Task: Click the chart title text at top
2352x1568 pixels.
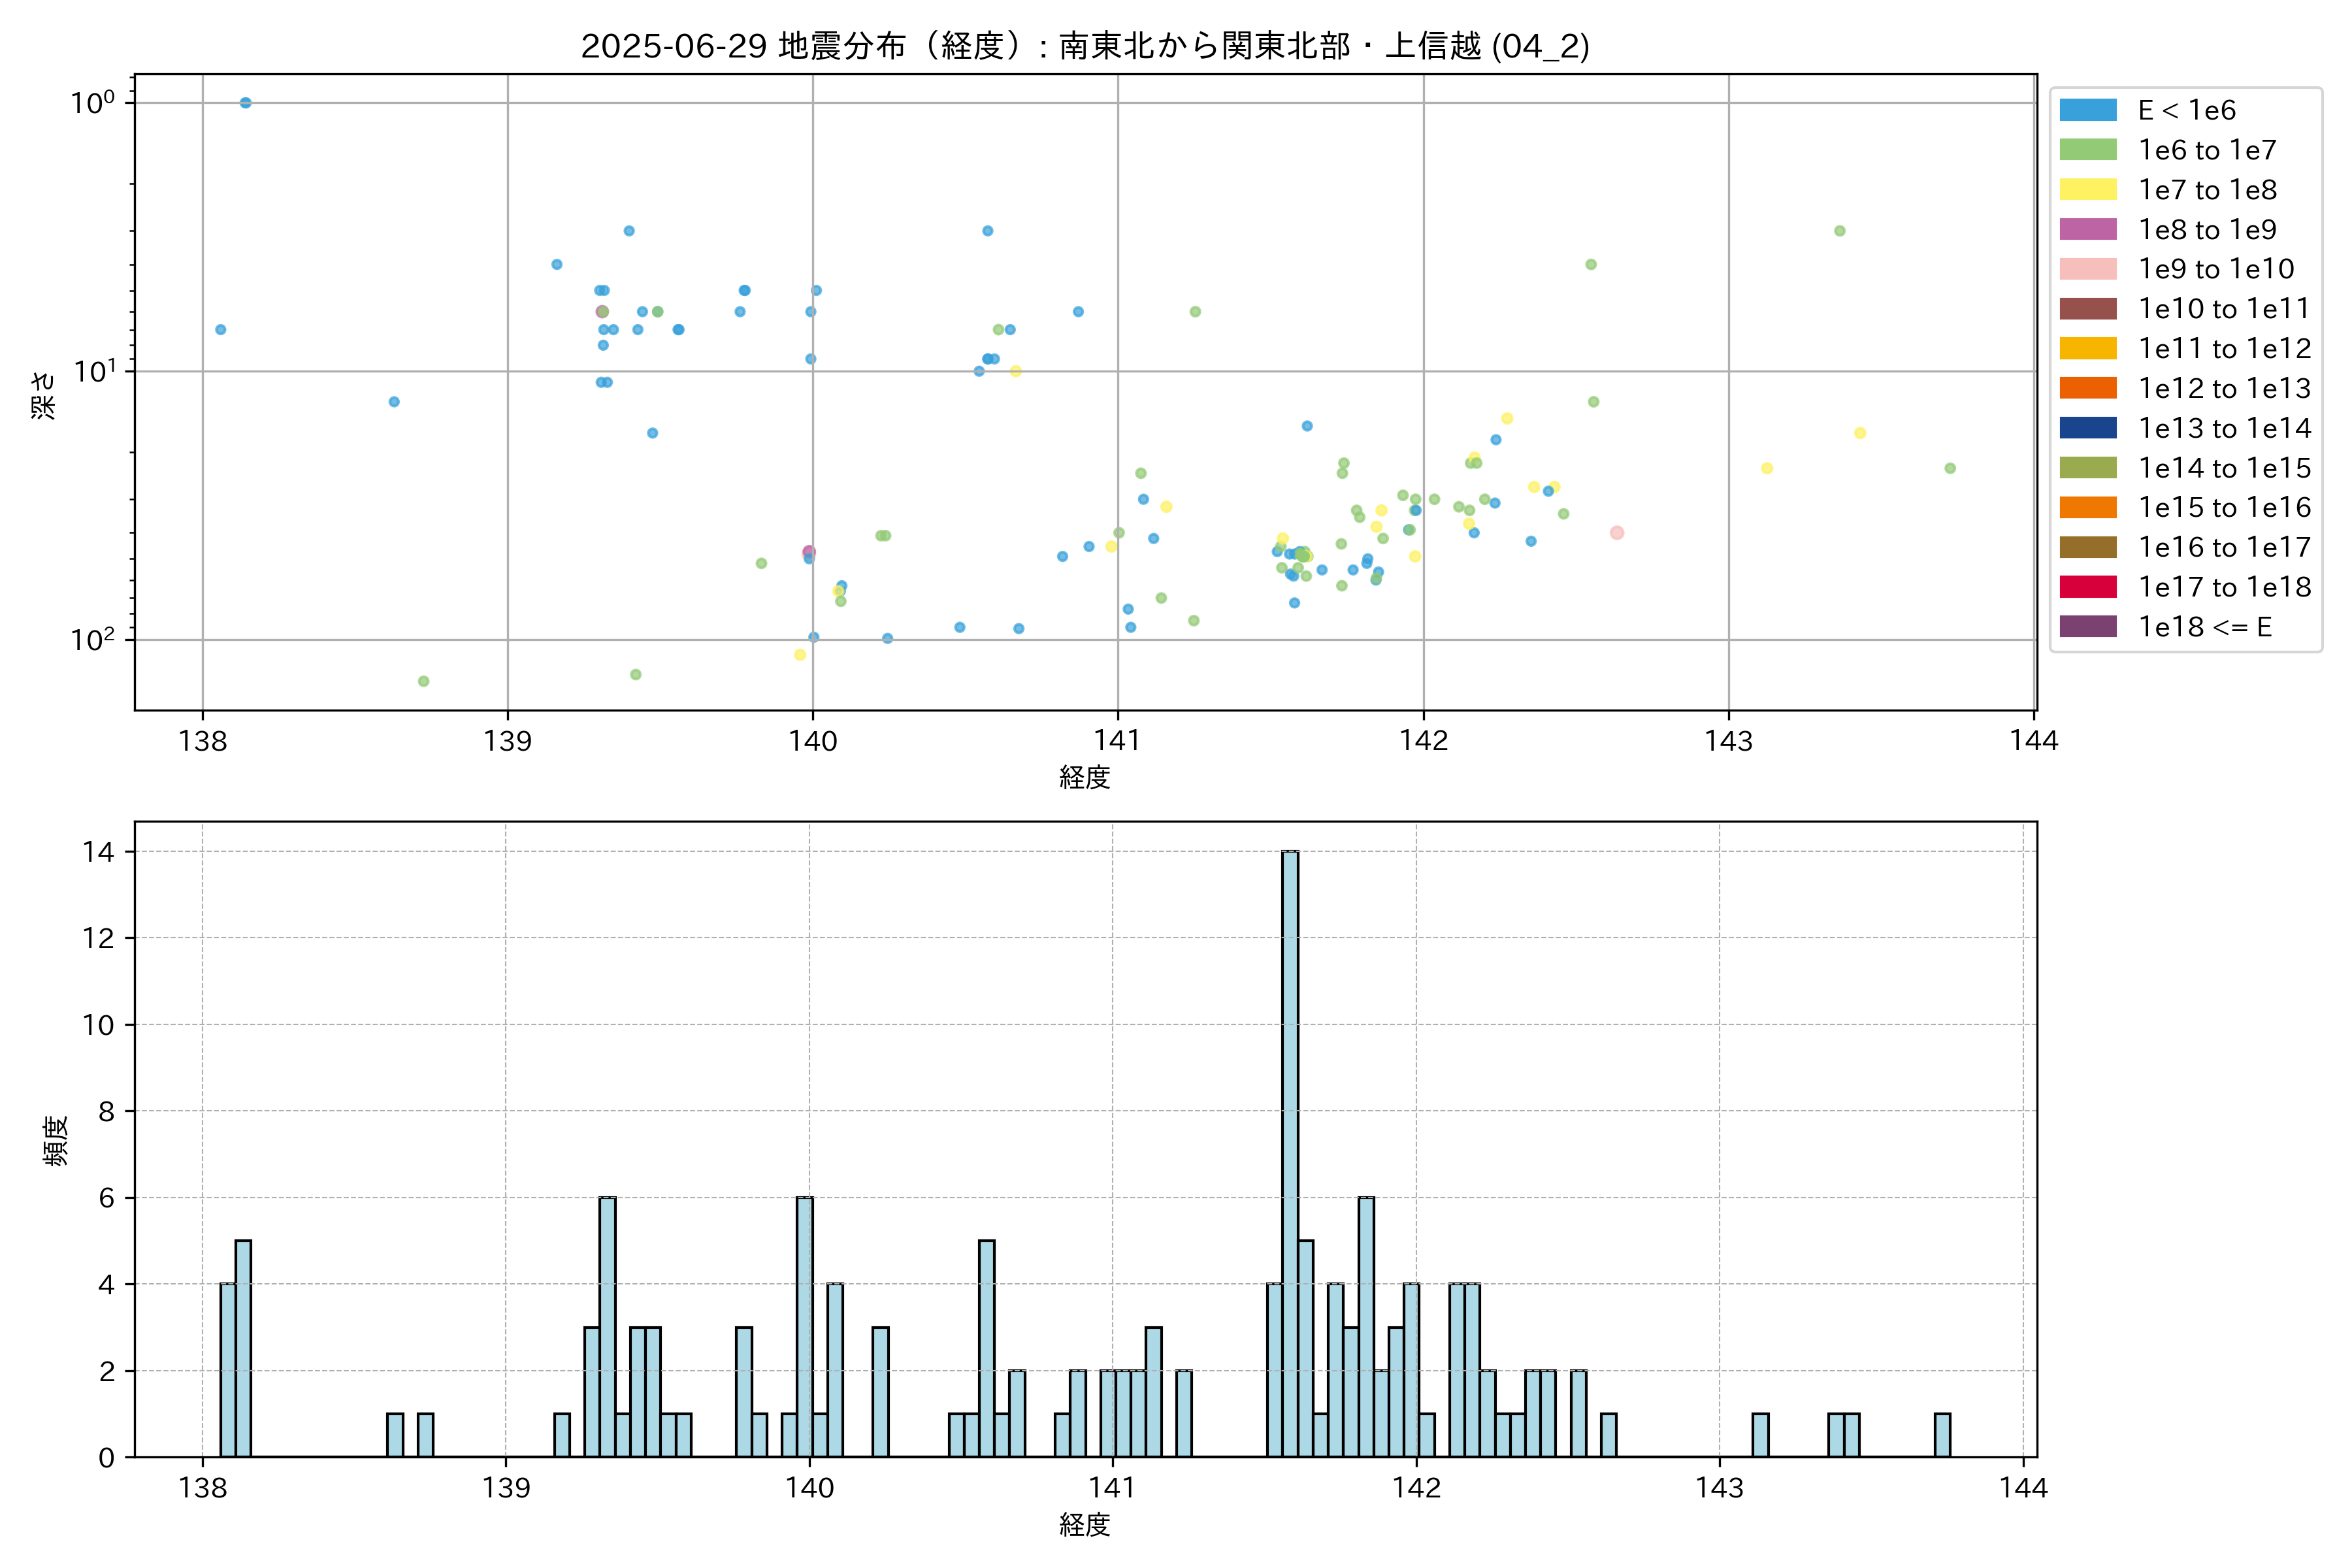Action: [x=1085, y=46]
